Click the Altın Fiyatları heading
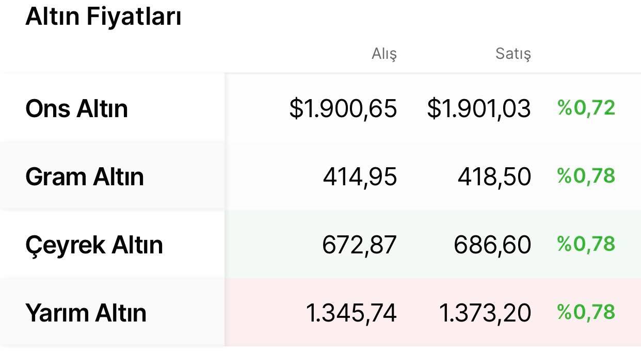 pos(103,17)
